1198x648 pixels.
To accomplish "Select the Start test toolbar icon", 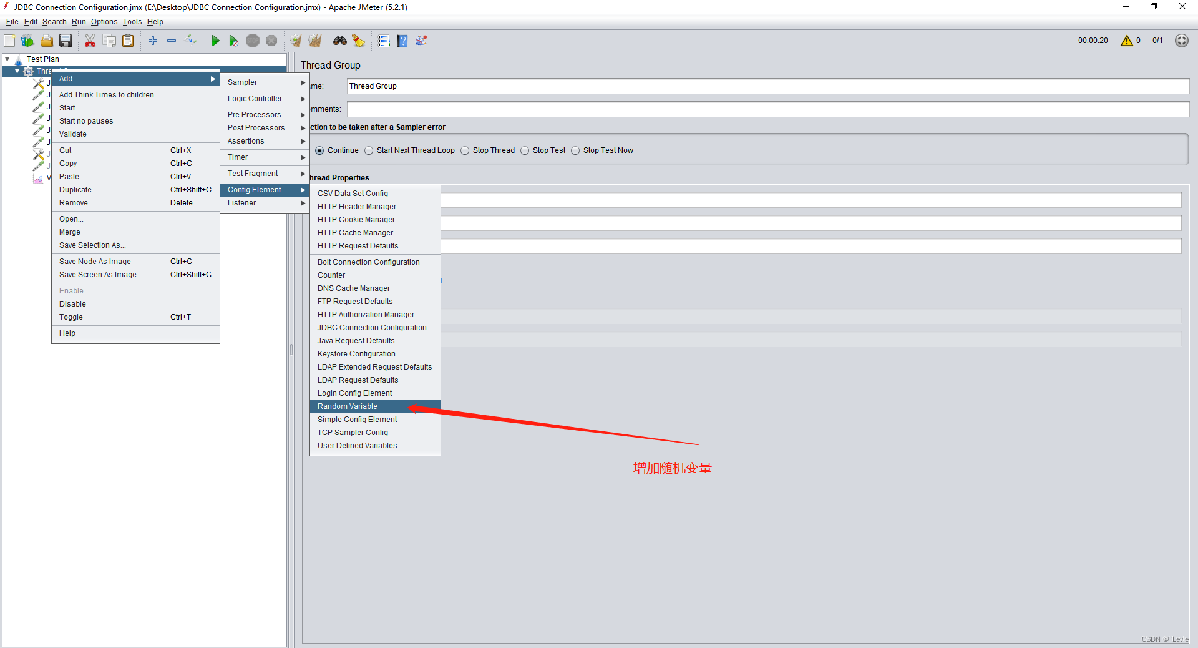I will [215, 41].
